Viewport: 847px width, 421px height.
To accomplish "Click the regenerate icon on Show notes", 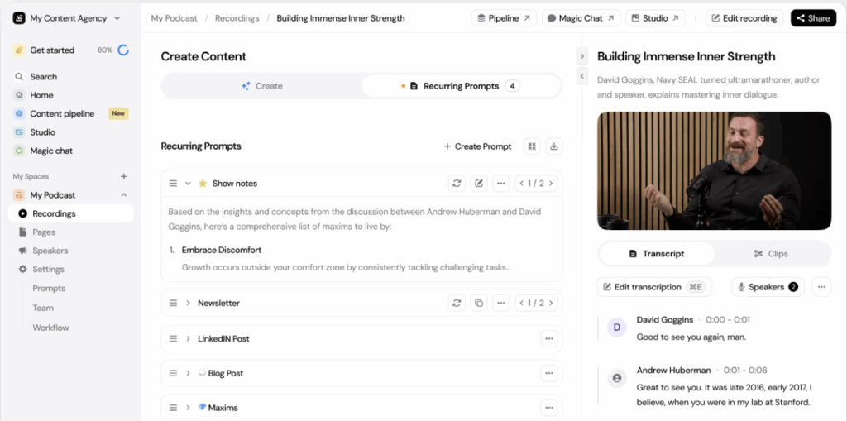I will [457, 184].
